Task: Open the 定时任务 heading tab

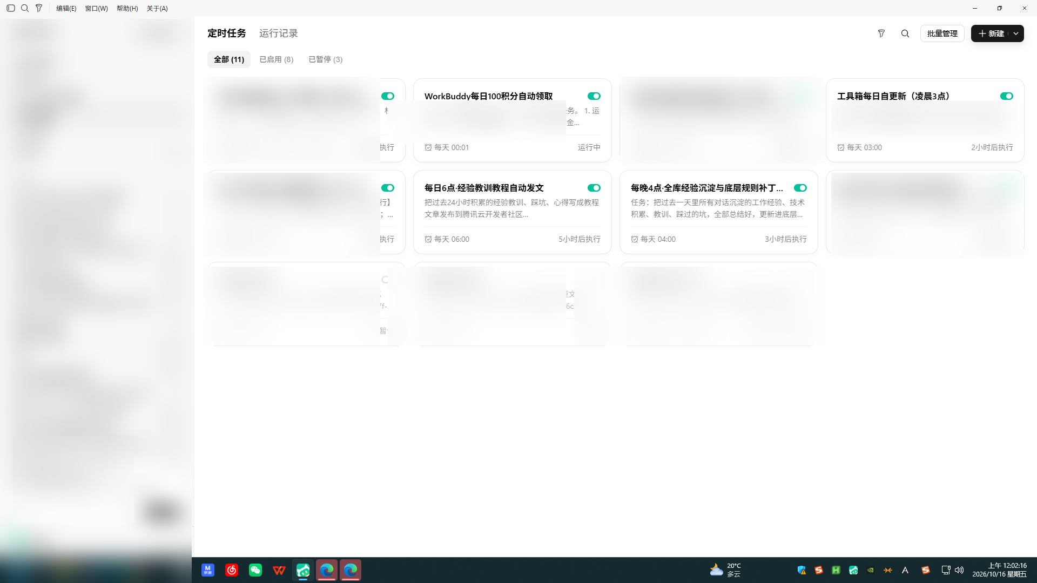Action: 227,33
